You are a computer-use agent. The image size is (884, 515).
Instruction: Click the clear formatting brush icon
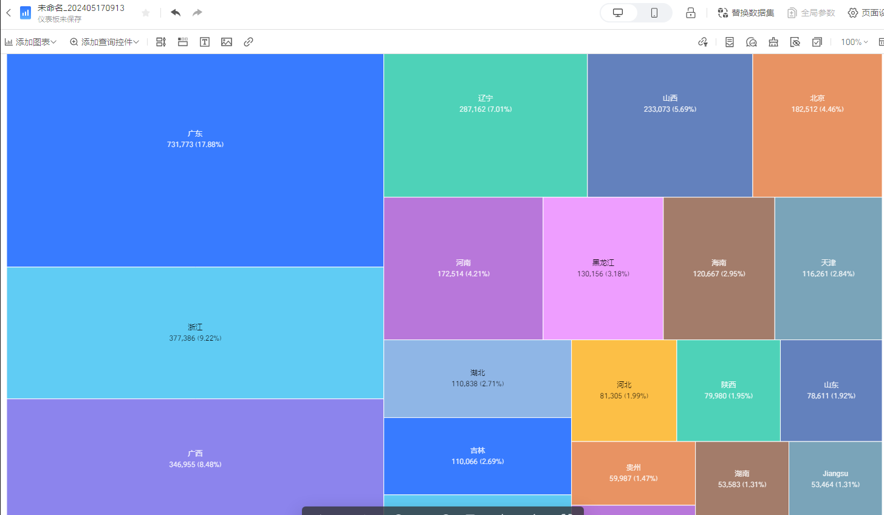pos(773,42)
